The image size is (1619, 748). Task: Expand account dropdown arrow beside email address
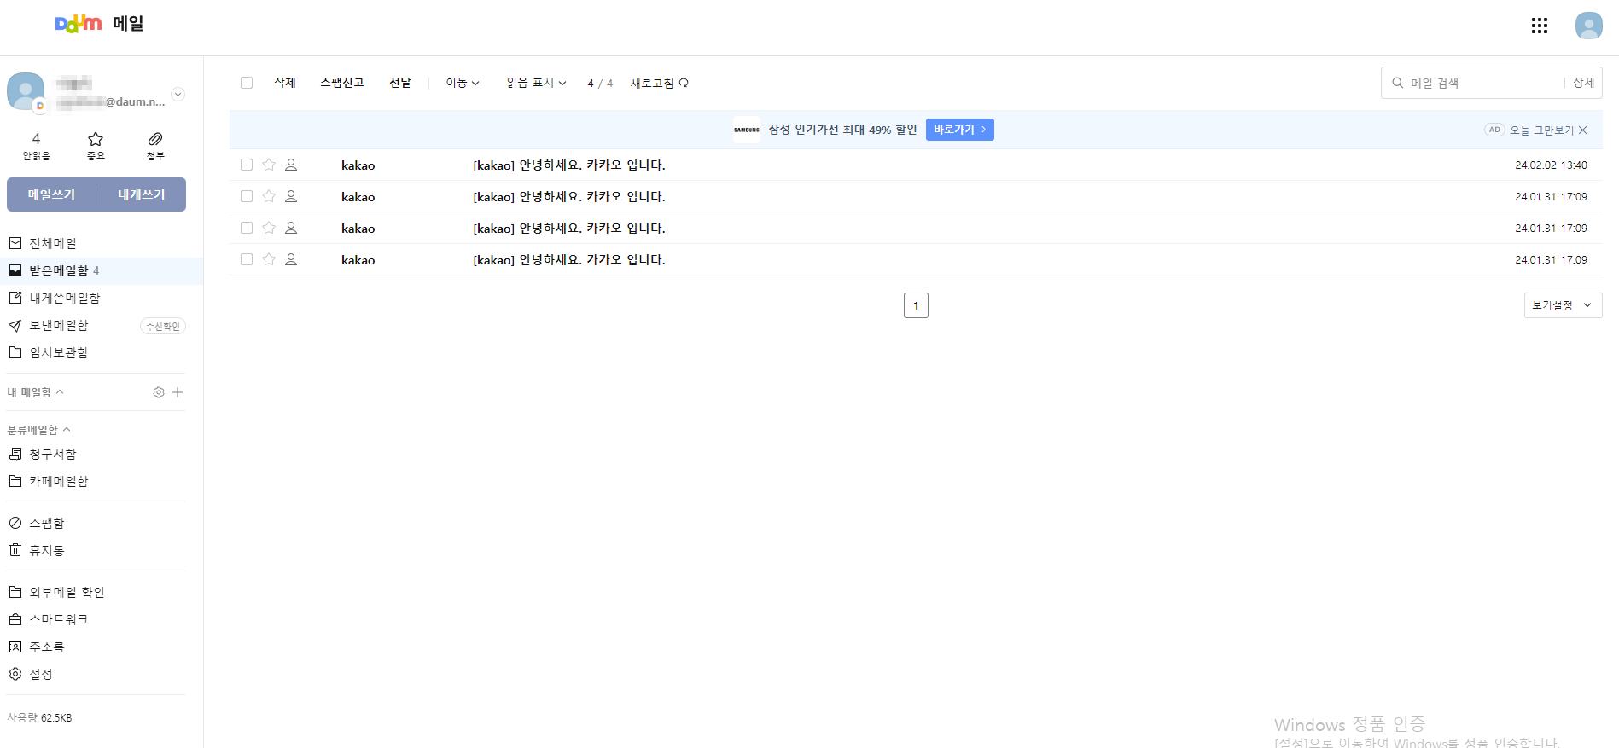[178, 95]
